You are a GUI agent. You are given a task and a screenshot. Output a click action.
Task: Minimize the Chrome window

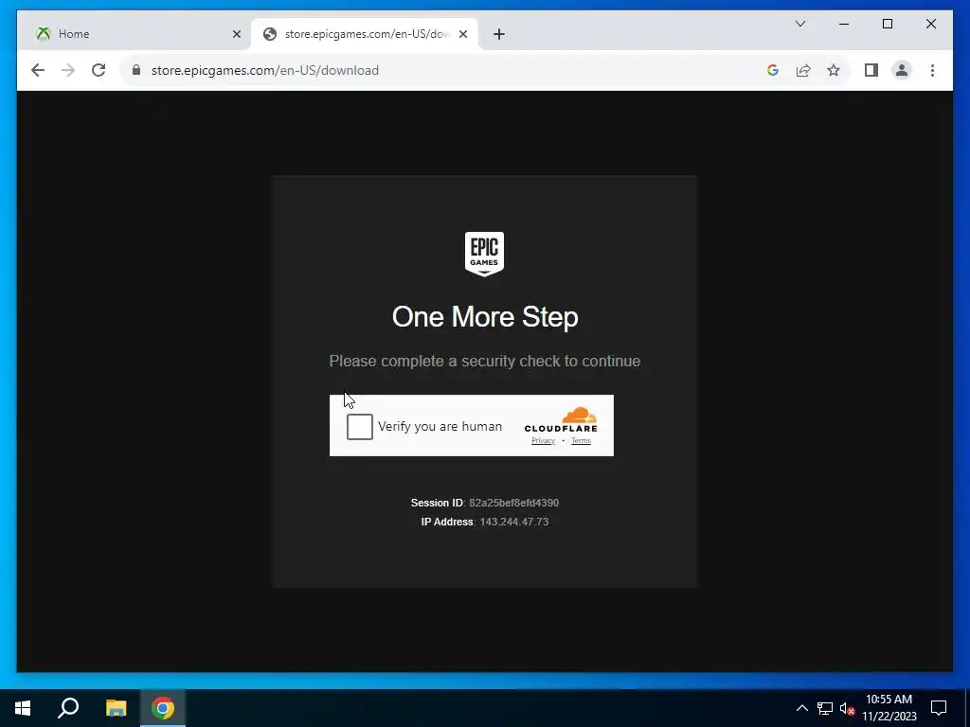844,24
